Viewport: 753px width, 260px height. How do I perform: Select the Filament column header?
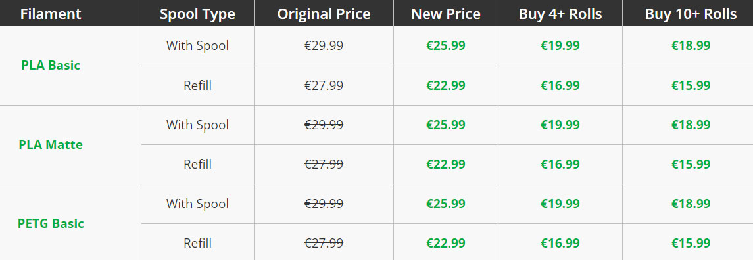coord(51,14)
